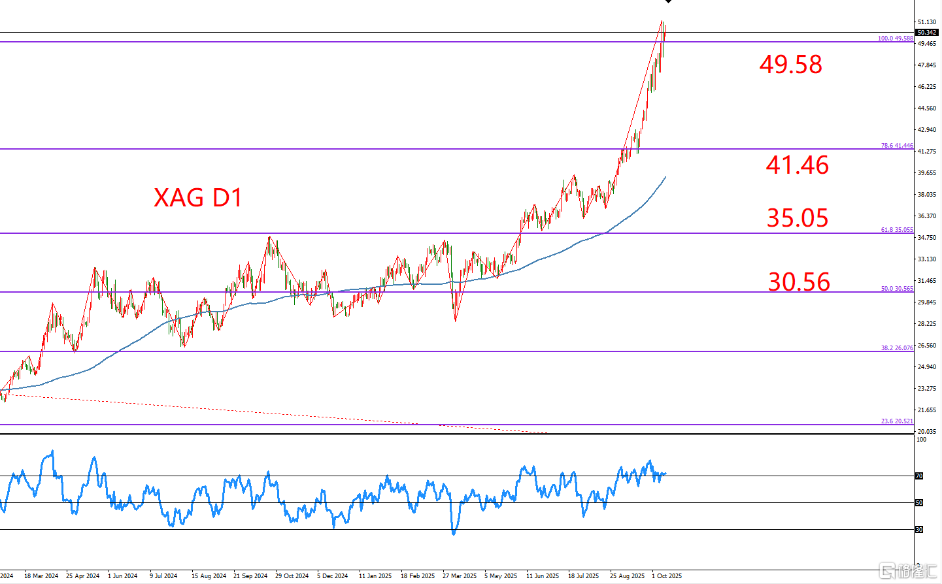Screen dimensions: 942x584
Task: Select the red 41.46 annotation text
Action: point(797,165)
